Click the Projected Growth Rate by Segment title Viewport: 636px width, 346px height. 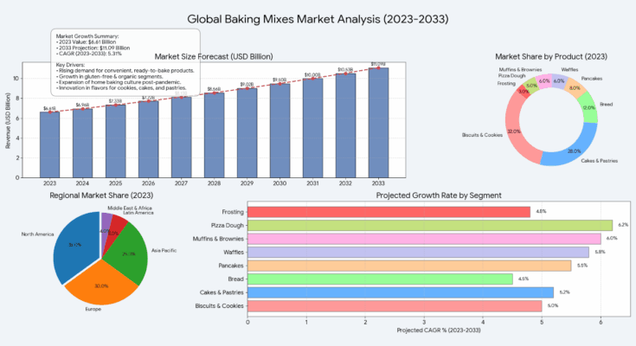(x=438, y=195)
